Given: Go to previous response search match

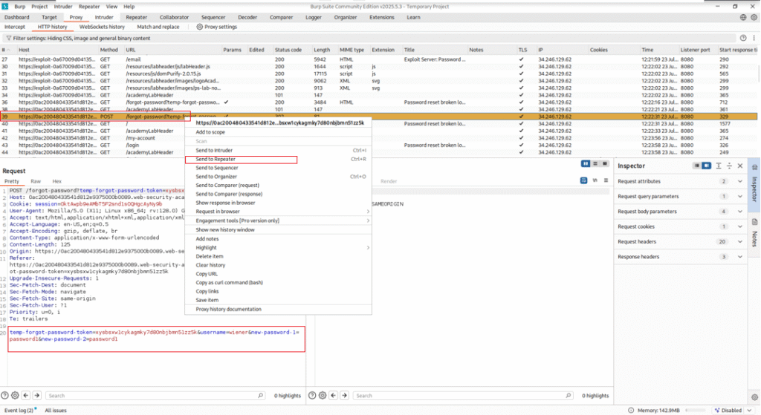Looking at the screenshot, I should [x=334, y=396].
